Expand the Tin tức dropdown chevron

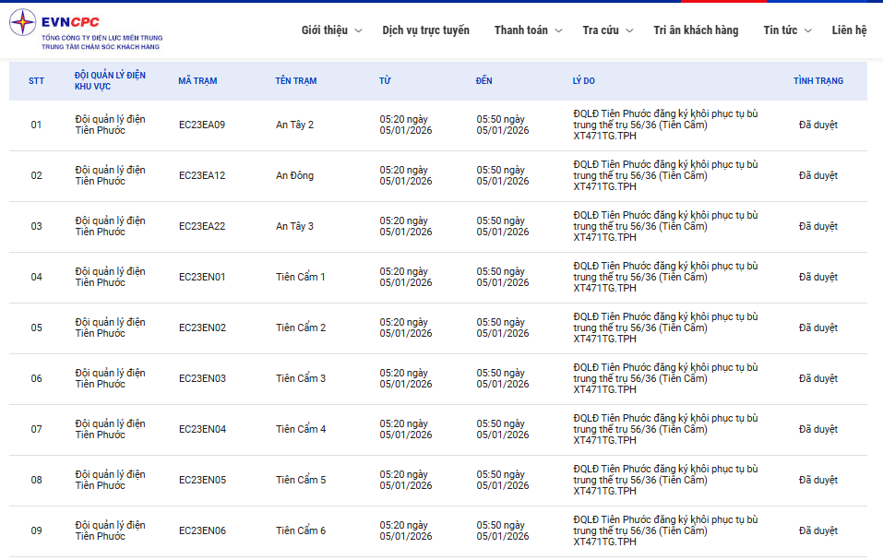[x=807, y=30]
